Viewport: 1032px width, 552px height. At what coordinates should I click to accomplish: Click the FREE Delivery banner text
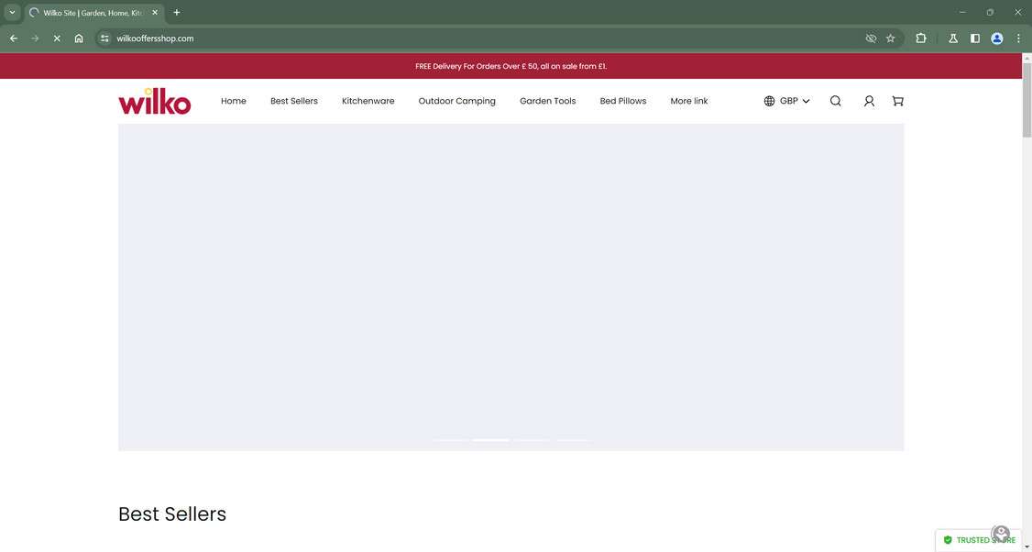coord(511,65)
